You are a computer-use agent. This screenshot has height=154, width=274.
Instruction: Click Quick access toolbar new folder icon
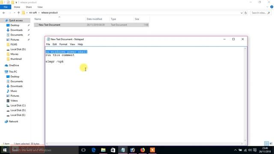point(12,2)
